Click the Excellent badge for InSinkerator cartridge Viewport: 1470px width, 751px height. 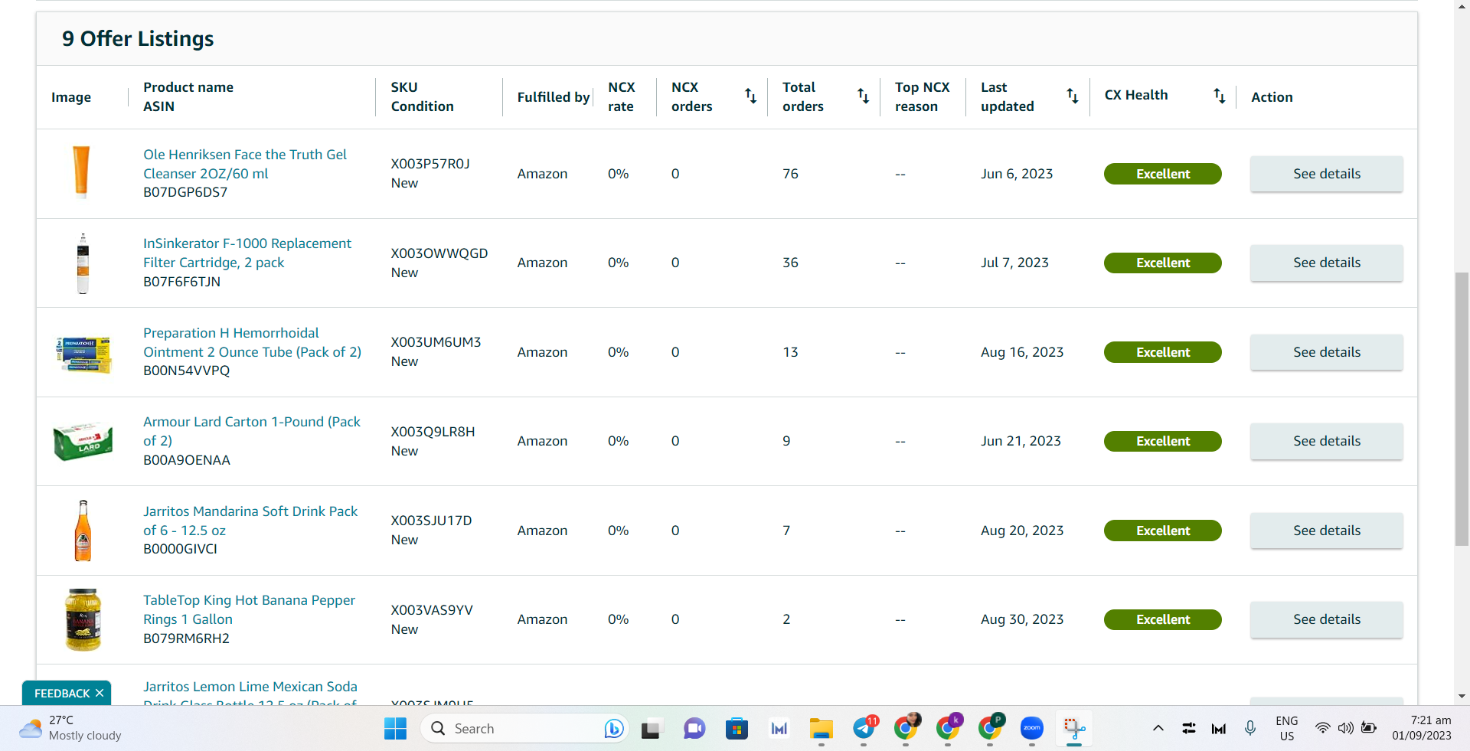click(x=1162, y=263)
